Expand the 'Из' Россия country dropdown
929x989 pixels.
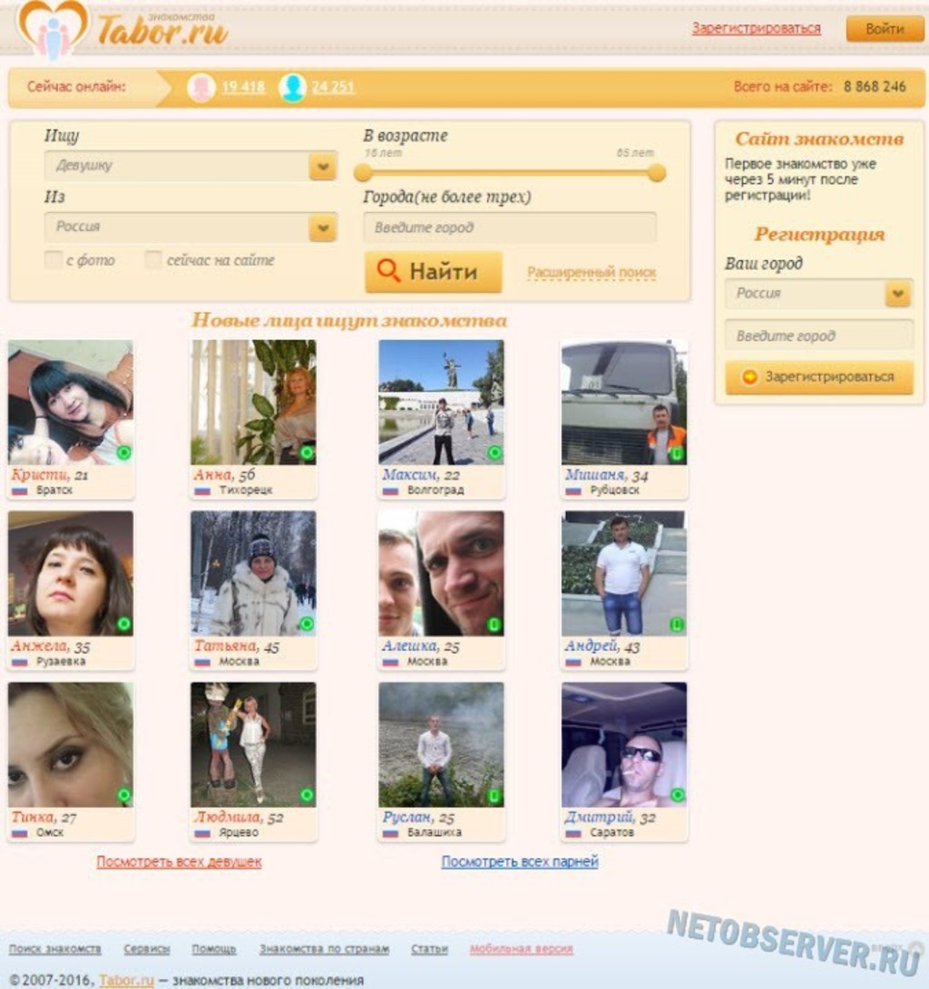click(322, 227)
